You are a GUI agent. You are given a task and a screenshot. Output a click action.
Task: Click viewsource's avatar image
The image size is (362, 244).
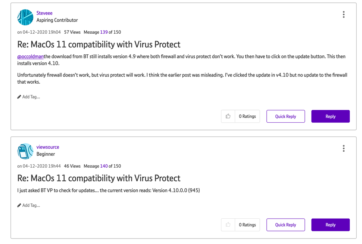click(x=25, y=151)
